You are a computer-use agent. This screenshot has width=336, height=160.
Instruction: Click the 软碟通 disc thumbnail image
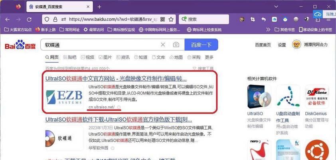pyautogui.click(x=65, y=138)
